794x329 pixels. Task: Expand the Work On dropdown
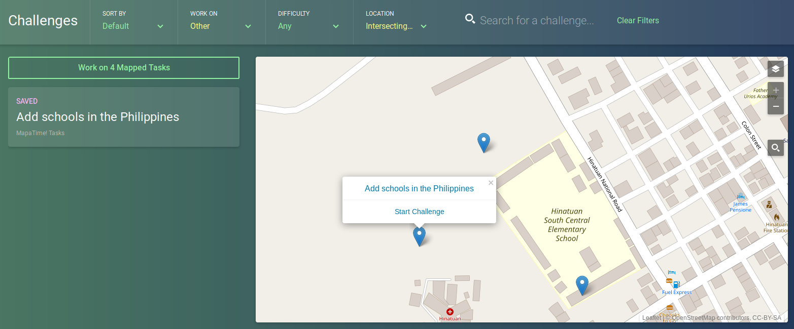[x=221, y=21]
